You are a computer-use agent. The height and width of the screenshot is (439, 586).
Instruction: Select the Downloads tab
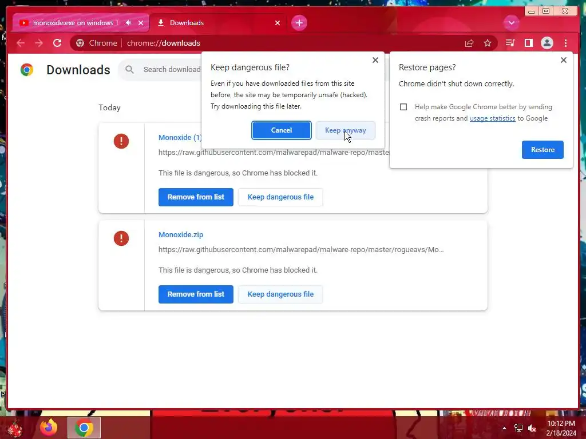click(x=219, y=23)
